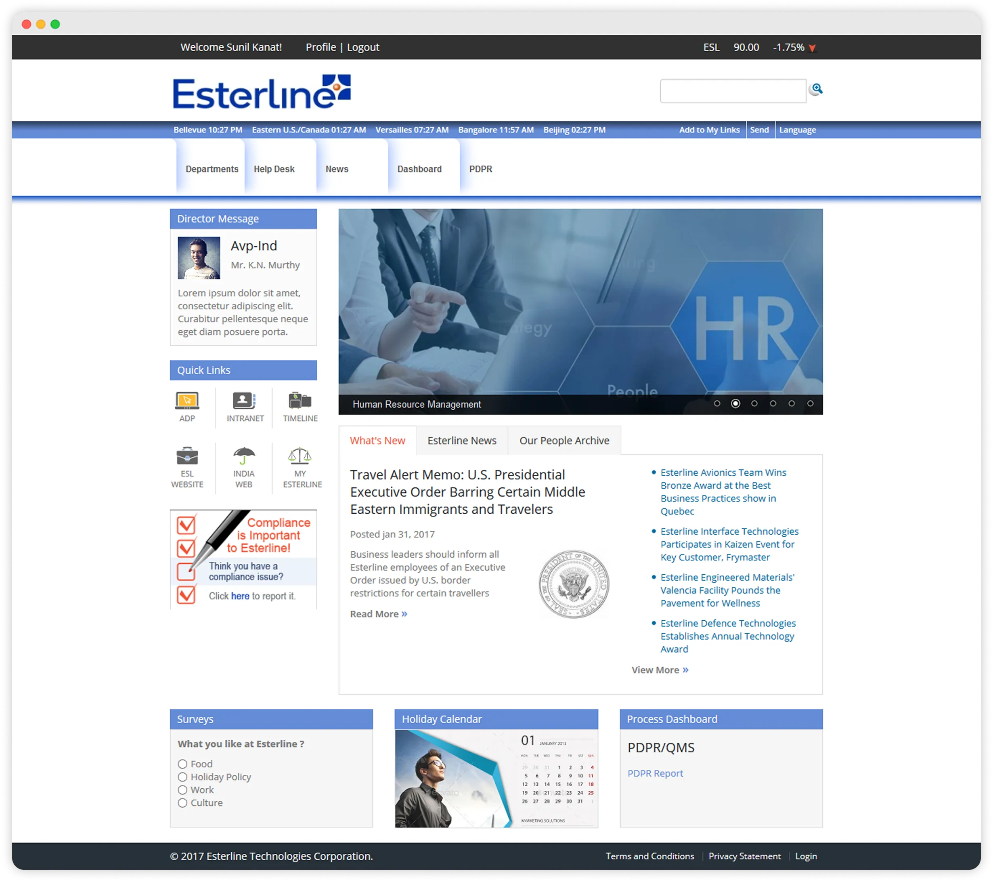Open the News menu
Screen dimensions: 993x882
[x=337, y=169]
